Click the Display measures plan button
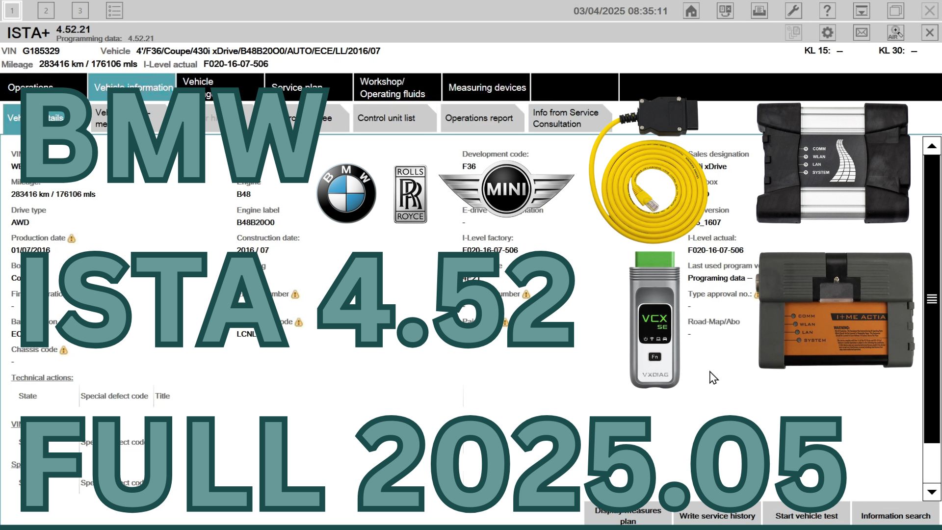This screenshot has width=942, height=530. 628,515
